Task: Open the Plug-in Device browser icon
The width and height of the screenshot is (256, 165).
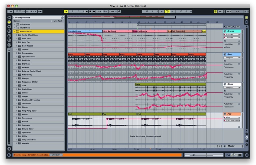Action: (x=9, y=26)
